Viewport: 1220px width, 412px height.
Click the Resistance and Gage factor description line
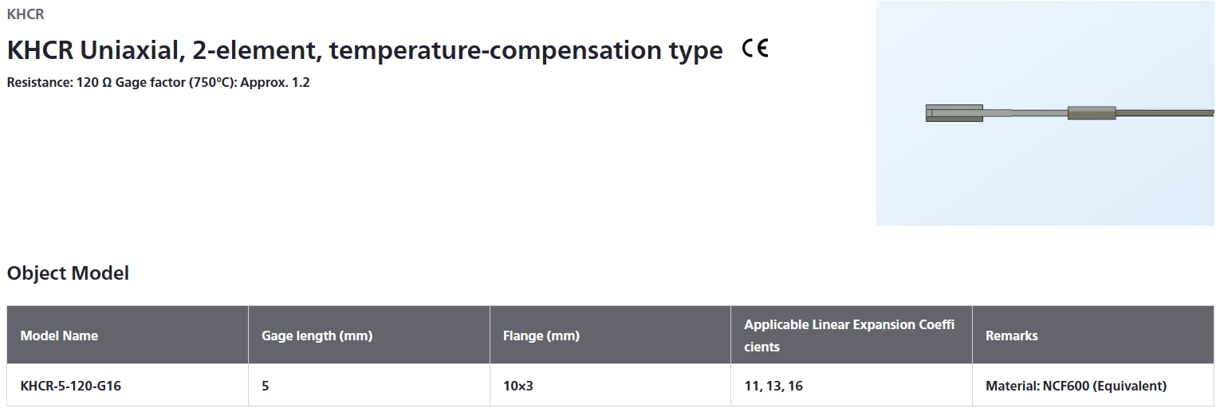[x=158, y=82]
